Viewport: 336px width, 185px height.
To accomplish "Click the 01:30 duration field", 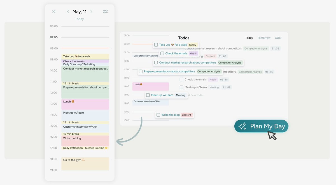I will coord(275,48).
